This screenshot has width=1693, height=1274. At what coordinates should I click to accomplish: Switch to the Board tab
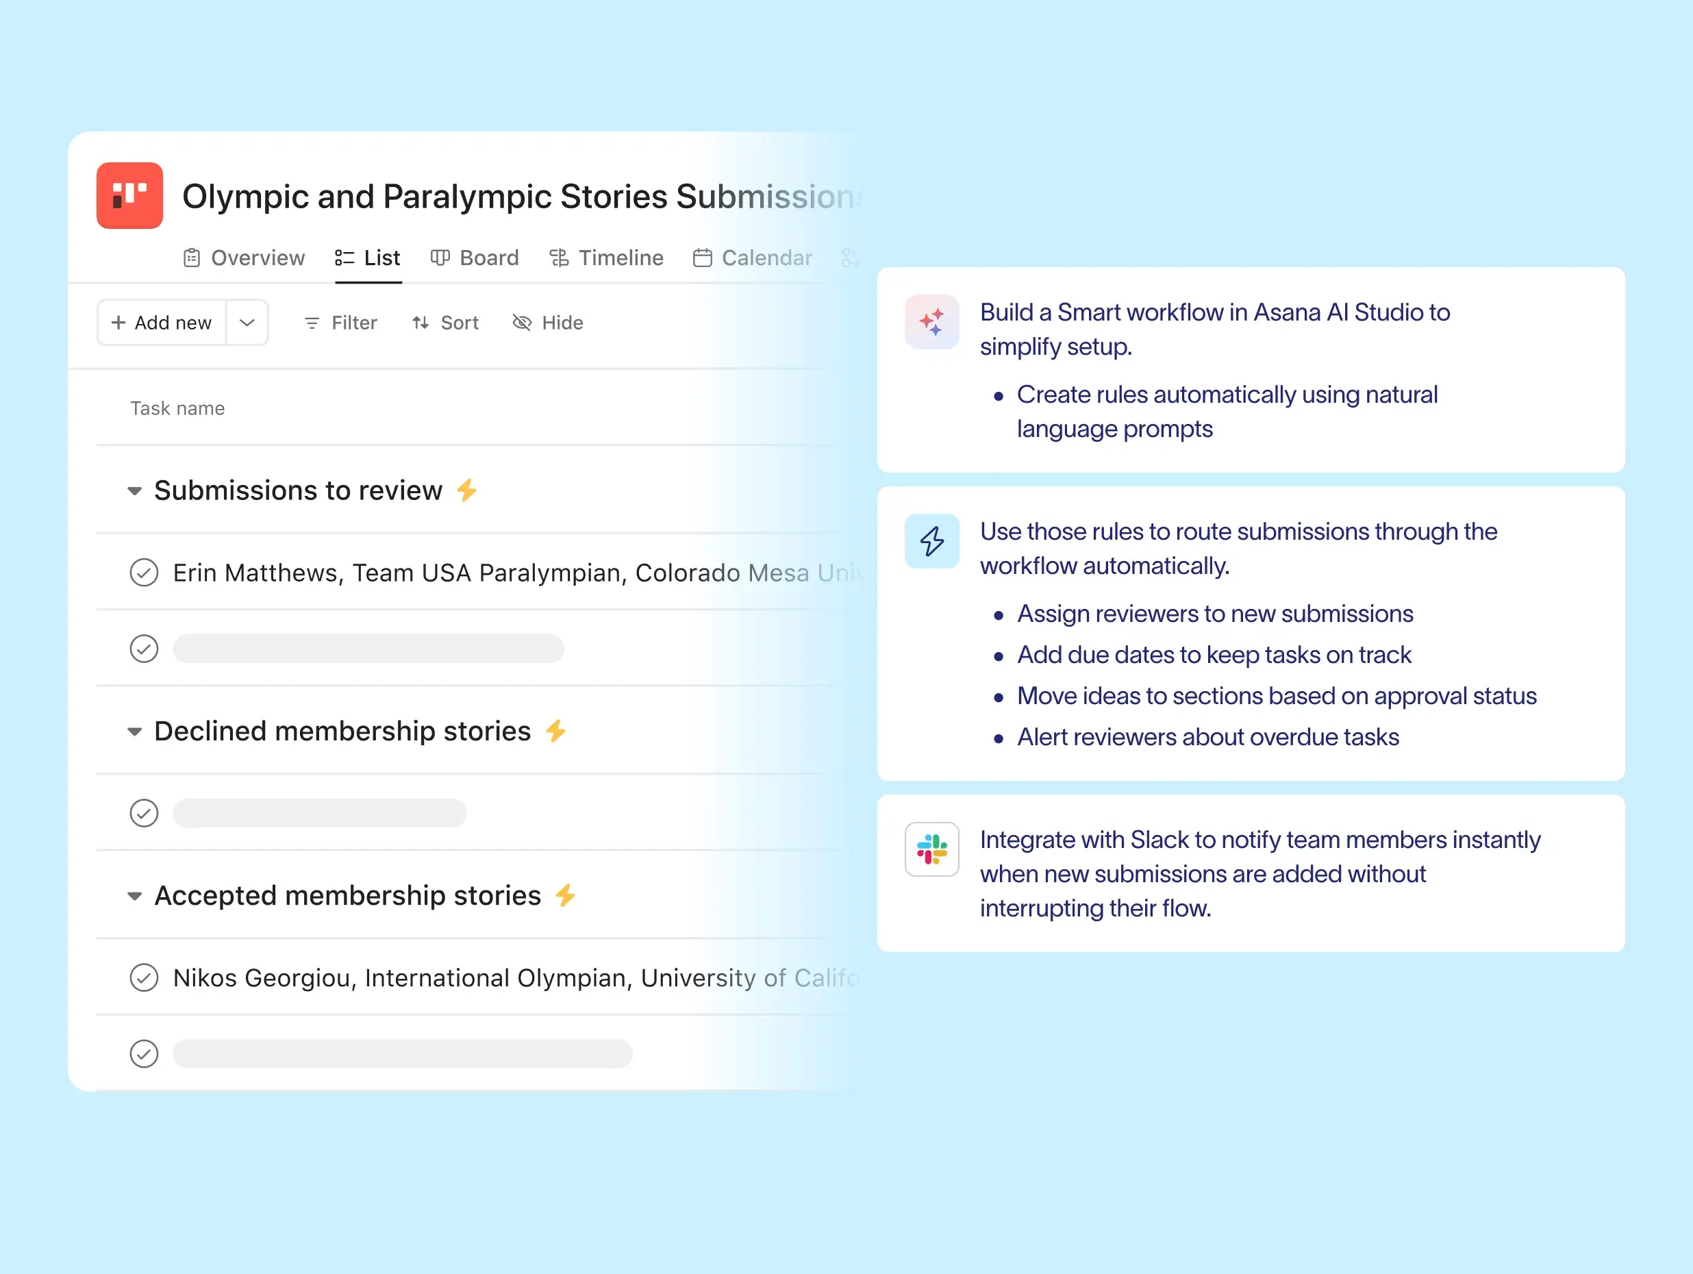click(475, 258)
